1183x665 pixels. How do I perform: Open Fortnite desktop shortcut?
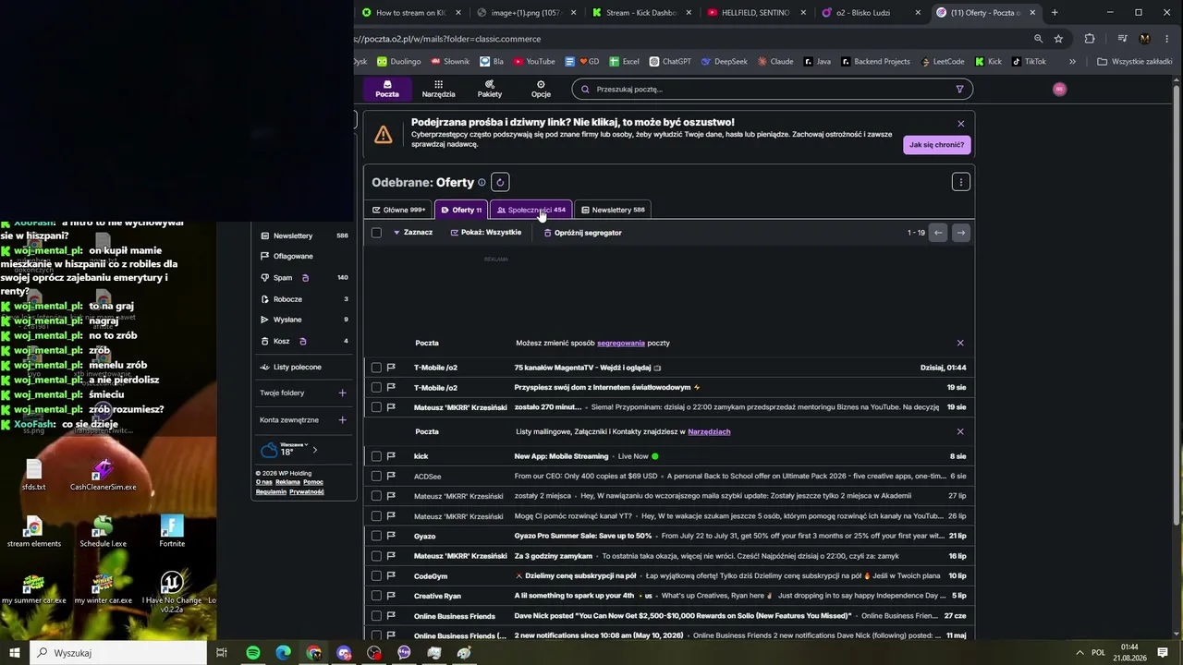[x=172, y=531]
